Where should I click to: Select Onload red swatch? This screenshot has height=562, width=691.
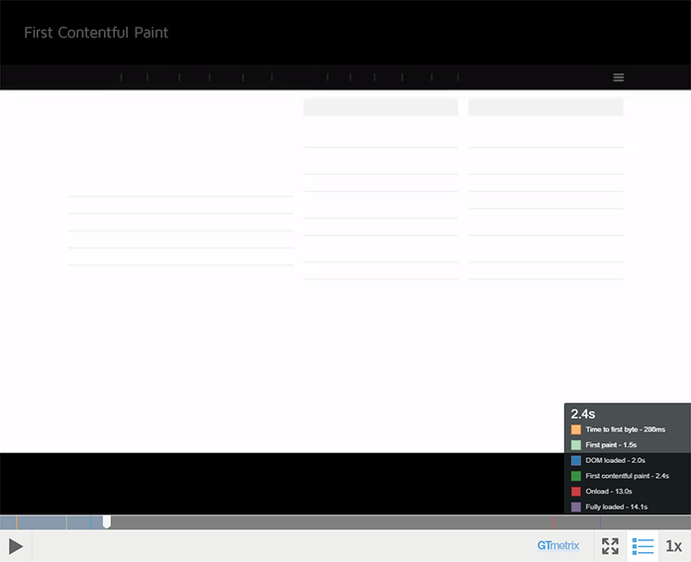576,491
